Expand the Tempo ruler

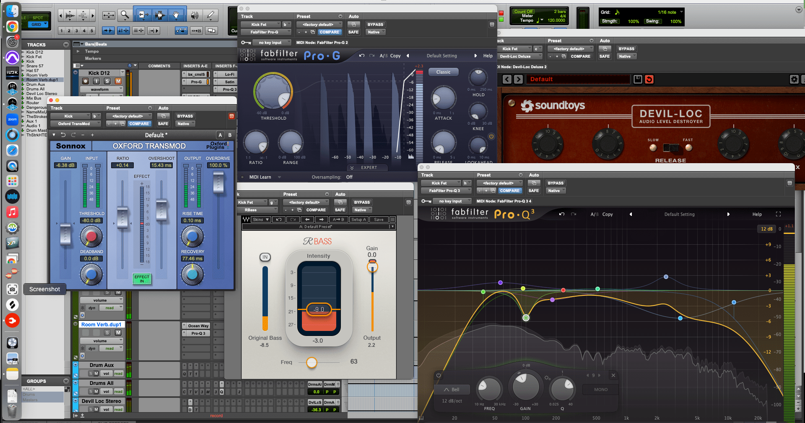tap(78, 51)
